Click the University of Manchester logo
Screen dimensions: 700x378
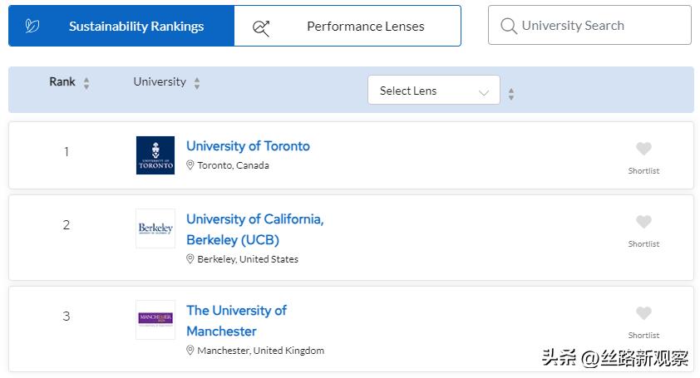click(x=155, y=319)
